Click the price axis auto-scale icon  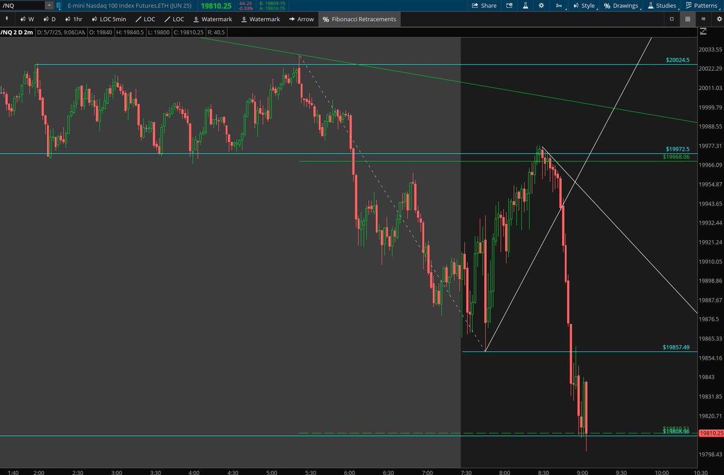coord(703,31)
